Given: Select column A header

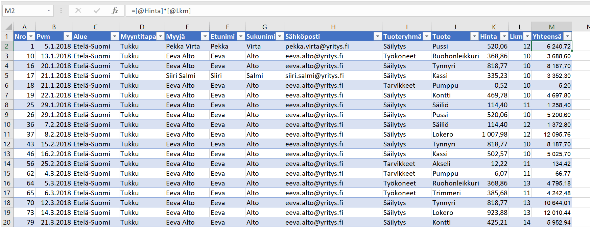Looking at the screenshot, I should point(24,27).
